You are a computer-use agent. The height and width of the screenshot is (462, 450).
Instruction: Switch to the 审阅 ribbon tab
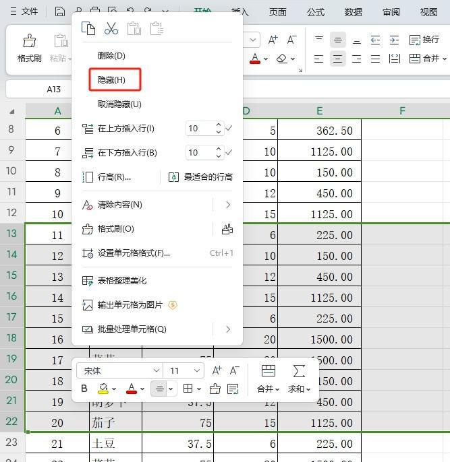coord(391,12)
